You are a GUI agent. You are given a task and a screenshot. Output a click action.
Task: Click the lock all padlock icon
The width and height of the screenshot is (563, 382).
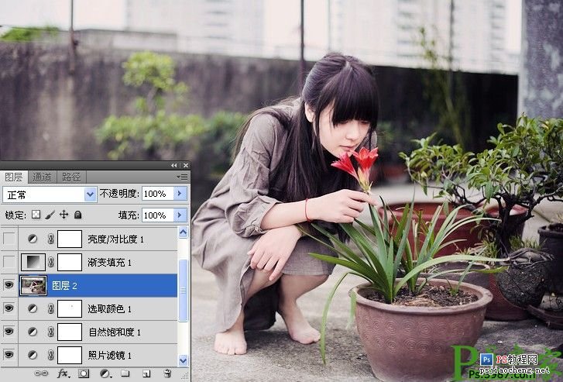78,215
